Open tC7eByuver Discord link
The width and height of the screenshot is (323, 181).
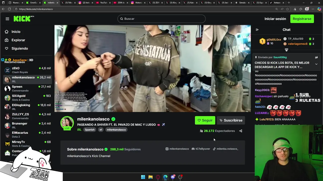click(201, 149)
